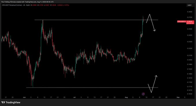Click the 0.2800 price axis label
Viewport: 196px width, 106px height.
(x=189, y=12)
